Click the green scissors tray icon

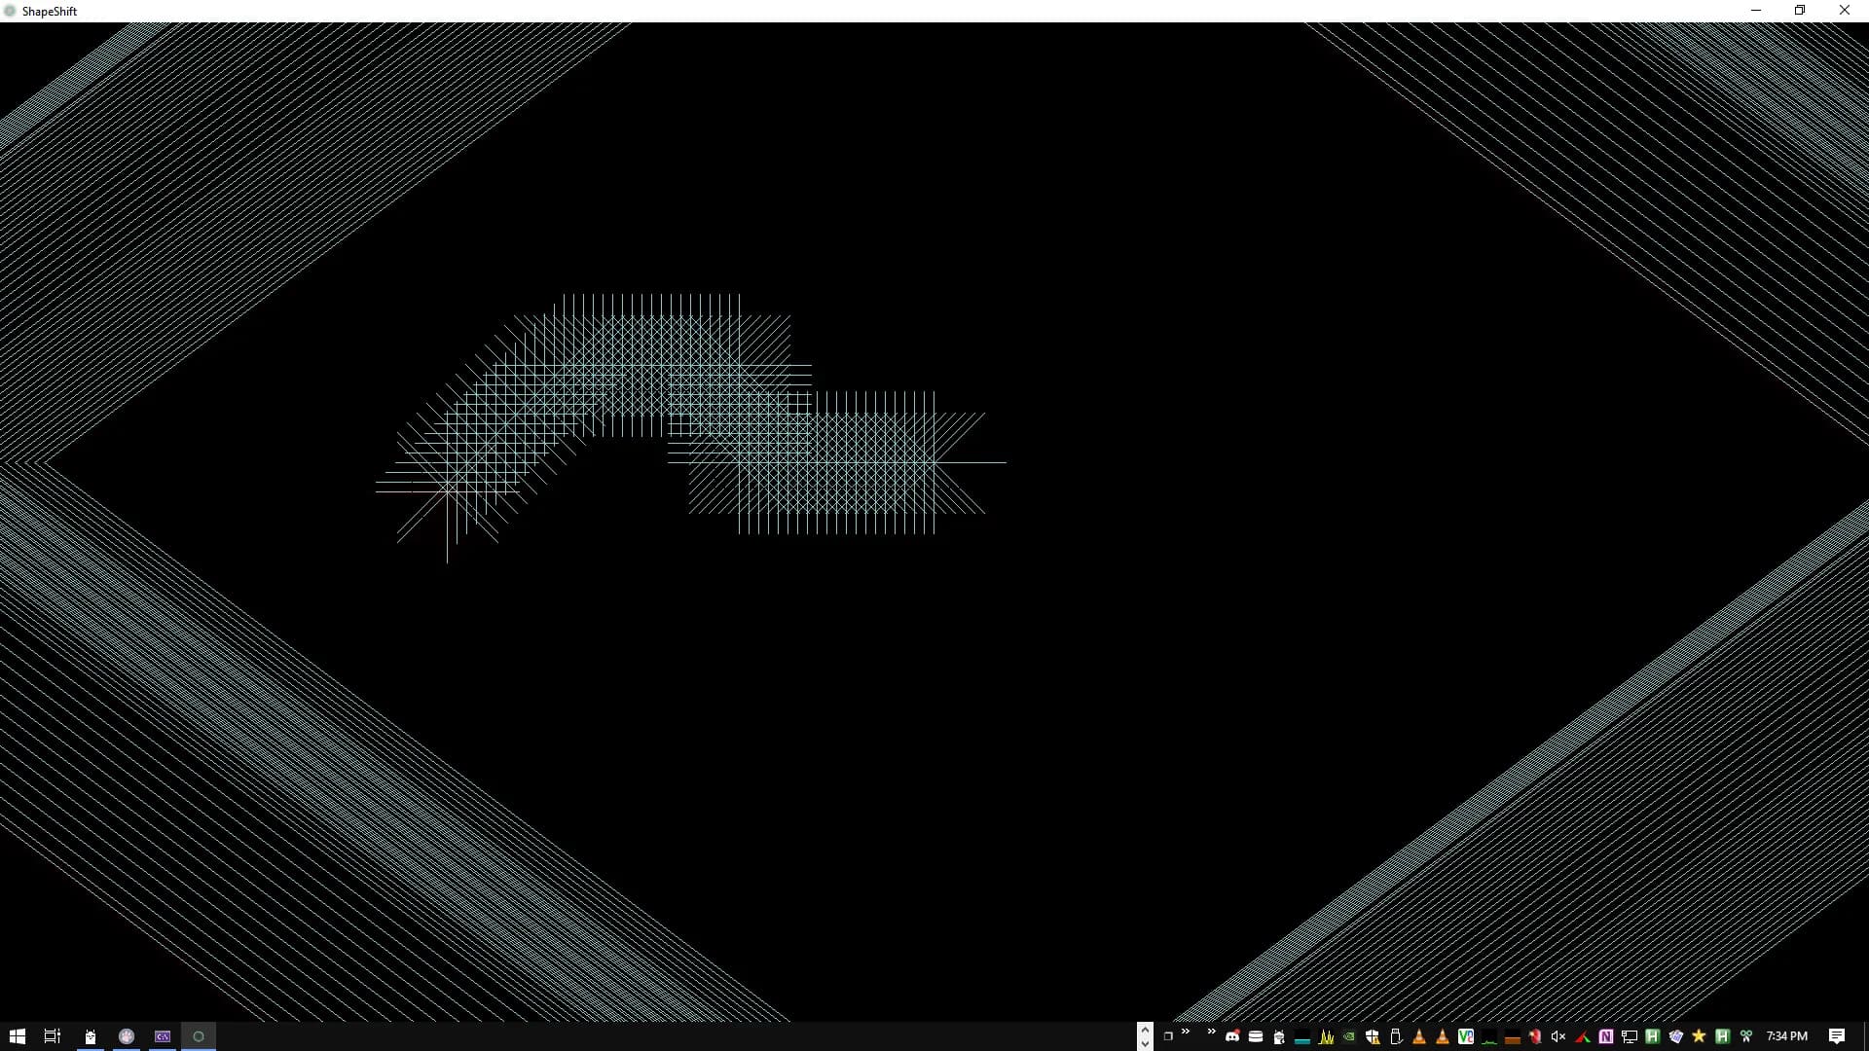(x=1745, y=1036)
